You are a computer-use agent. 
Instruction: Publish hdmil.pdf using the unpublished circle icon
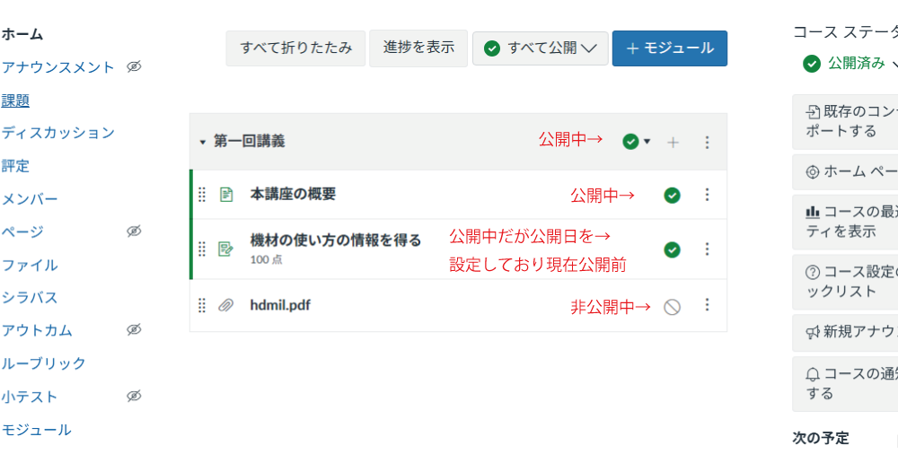click(x=672, y=307)
